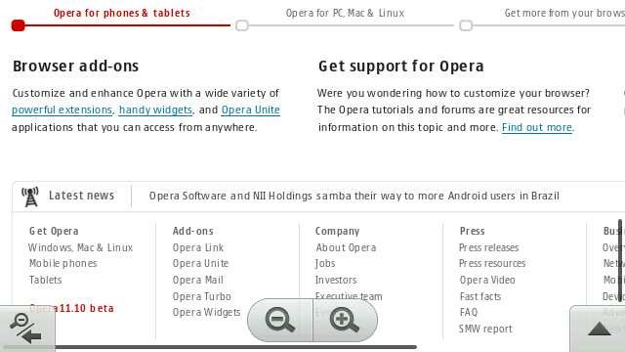Select the Opera for PC, Mac & Linux marker
Screen dimensions: 625x352
point(242,25)
